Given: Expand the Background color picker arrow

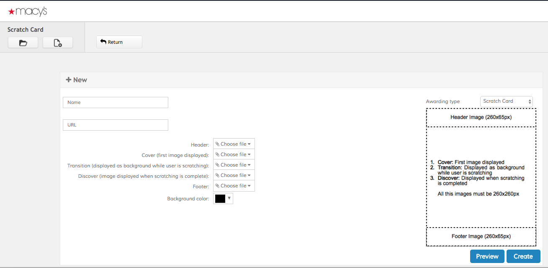Looking at the screenshot, I should click(x=229, y=198).
